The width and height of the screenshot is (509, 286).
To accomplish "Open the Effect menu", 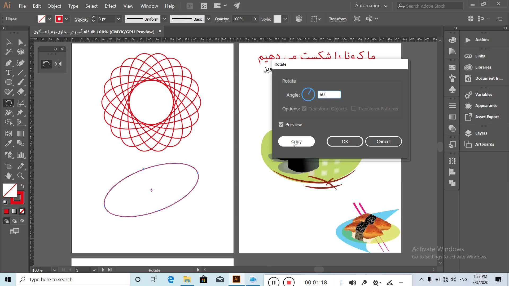I will (110, 6).
